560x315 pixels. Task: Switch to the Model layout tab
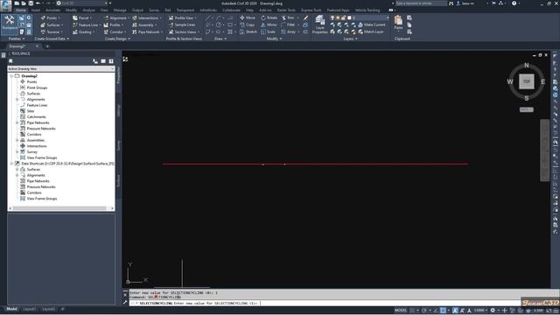tap(11, 309)
